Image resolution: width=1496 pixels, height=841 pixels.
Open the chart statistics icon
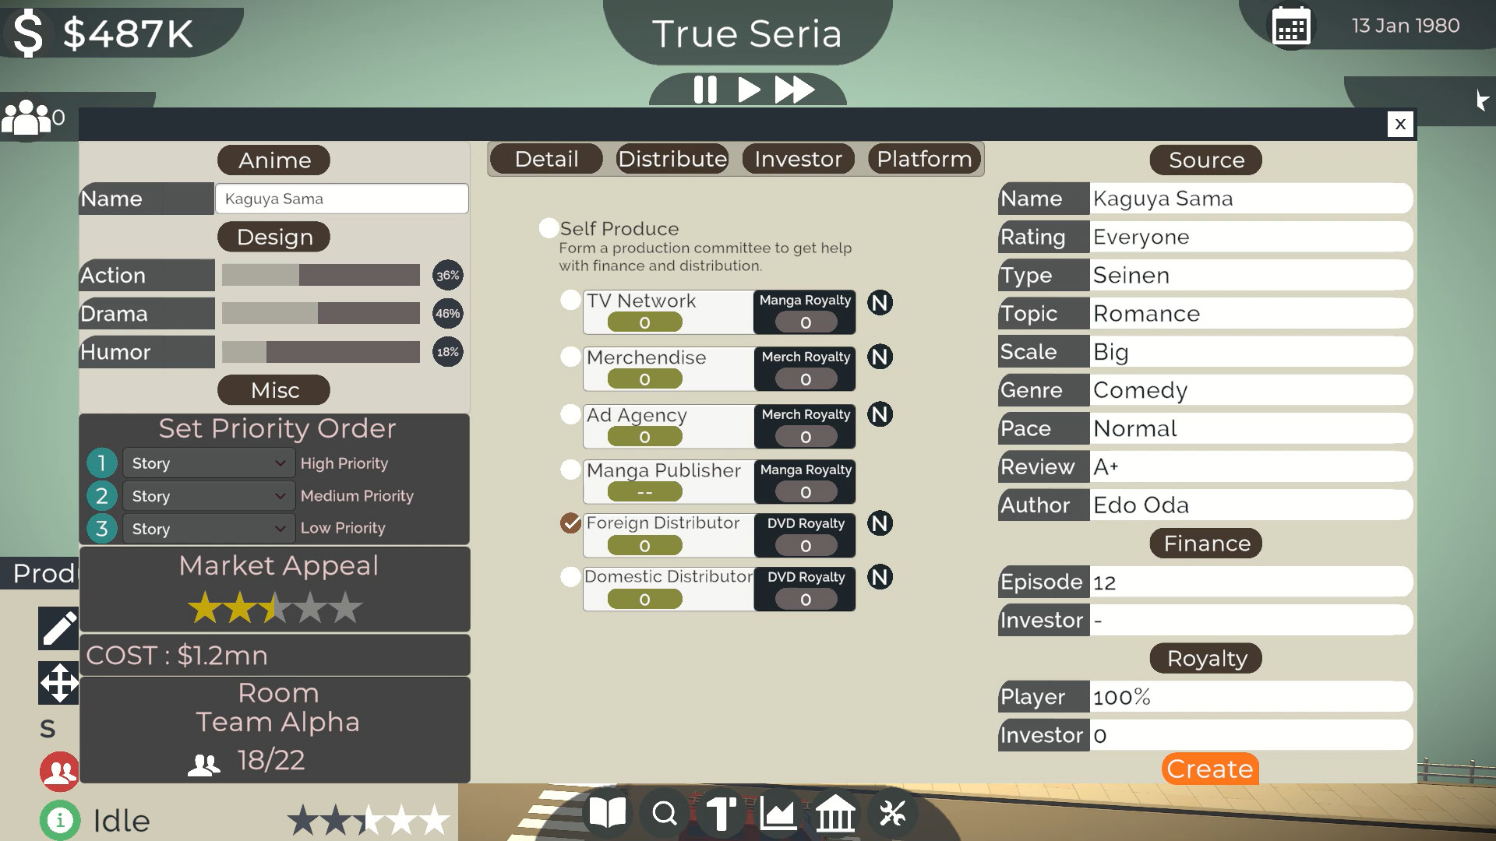[778, 814]
